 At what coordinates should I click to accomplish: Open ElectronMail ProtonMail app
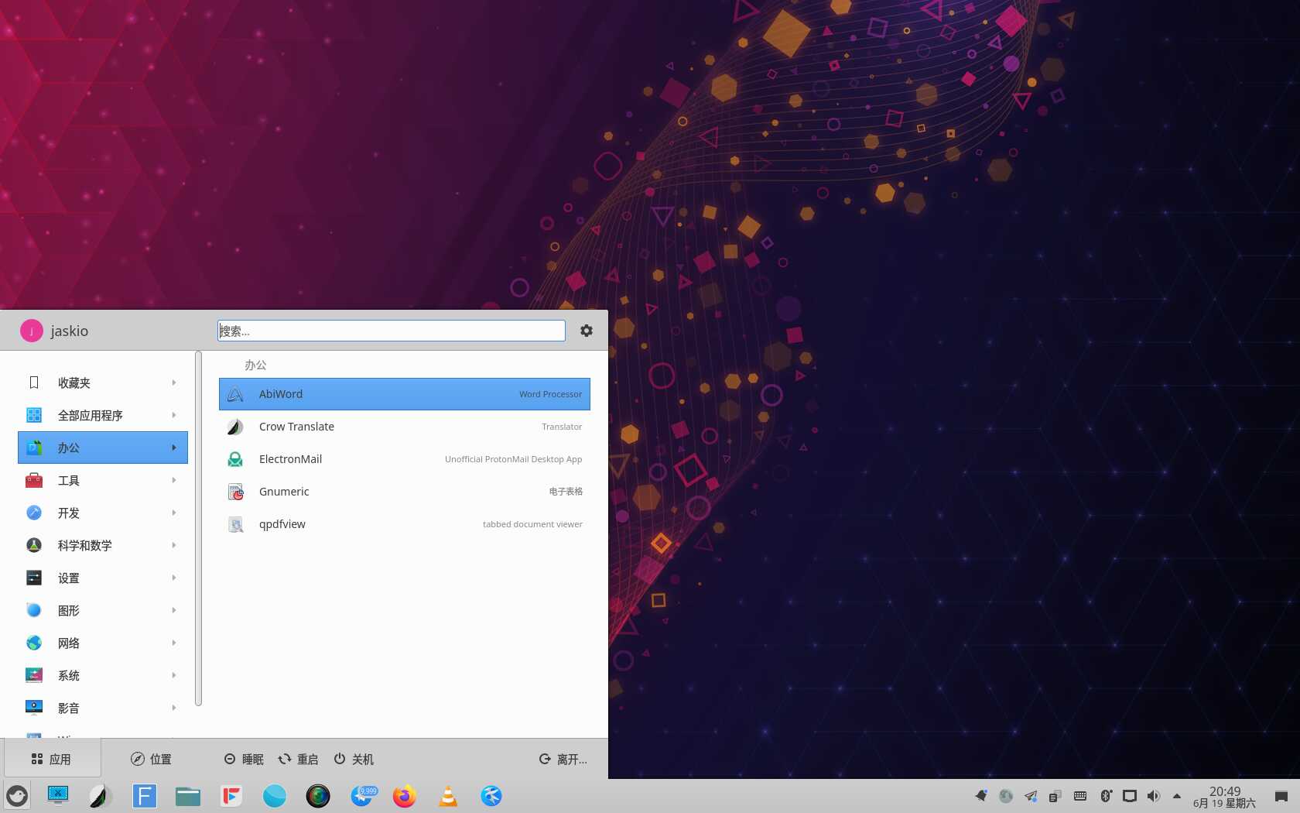[404, 459]
